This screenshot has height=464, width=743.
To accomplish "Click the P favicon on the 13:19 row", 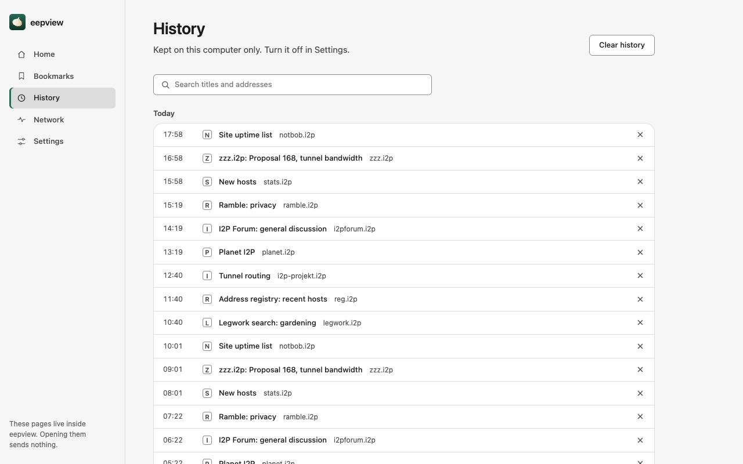I will pos(207,252).
